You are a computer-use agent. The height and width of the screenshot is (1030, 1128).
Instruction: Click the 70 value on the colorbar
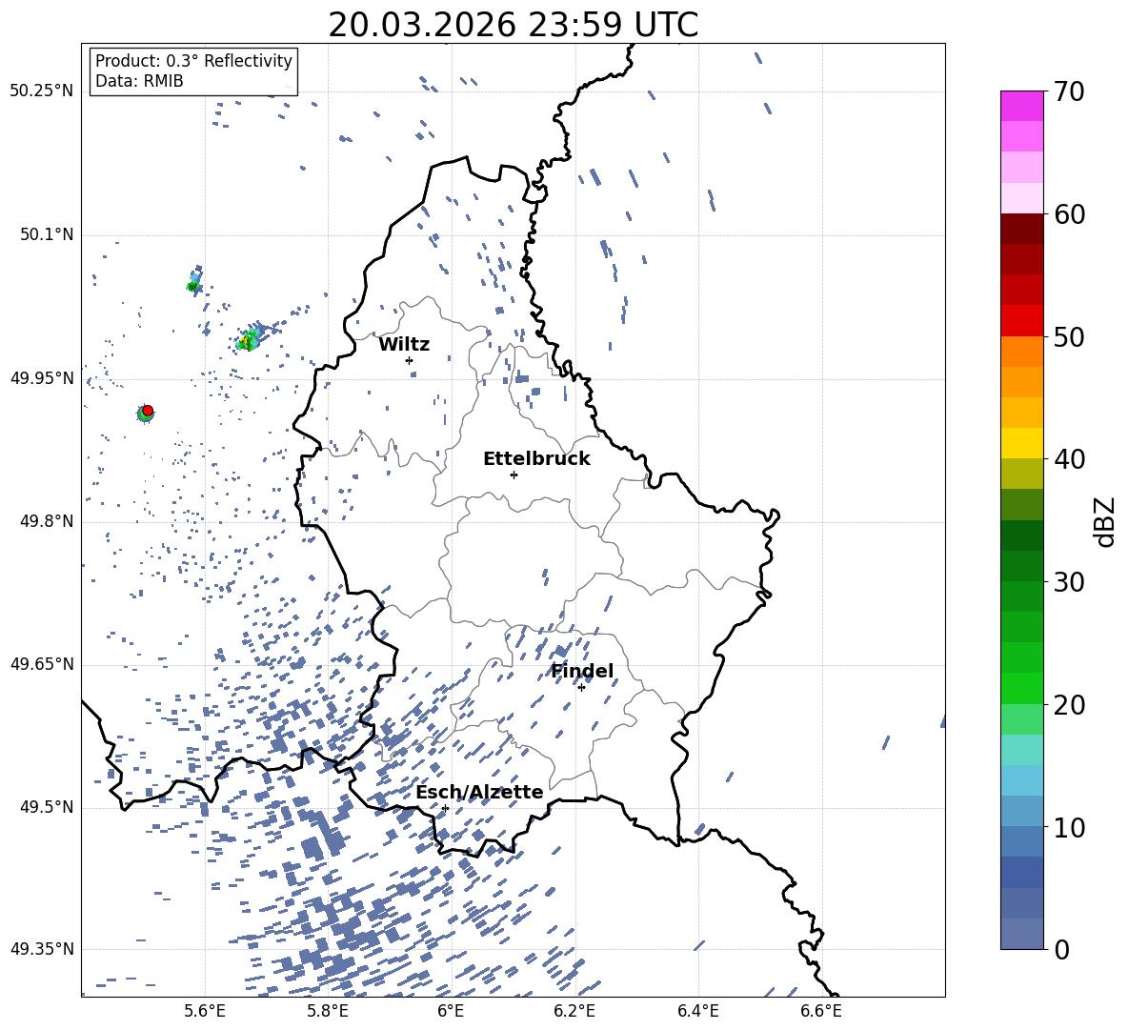point(1068,91)
